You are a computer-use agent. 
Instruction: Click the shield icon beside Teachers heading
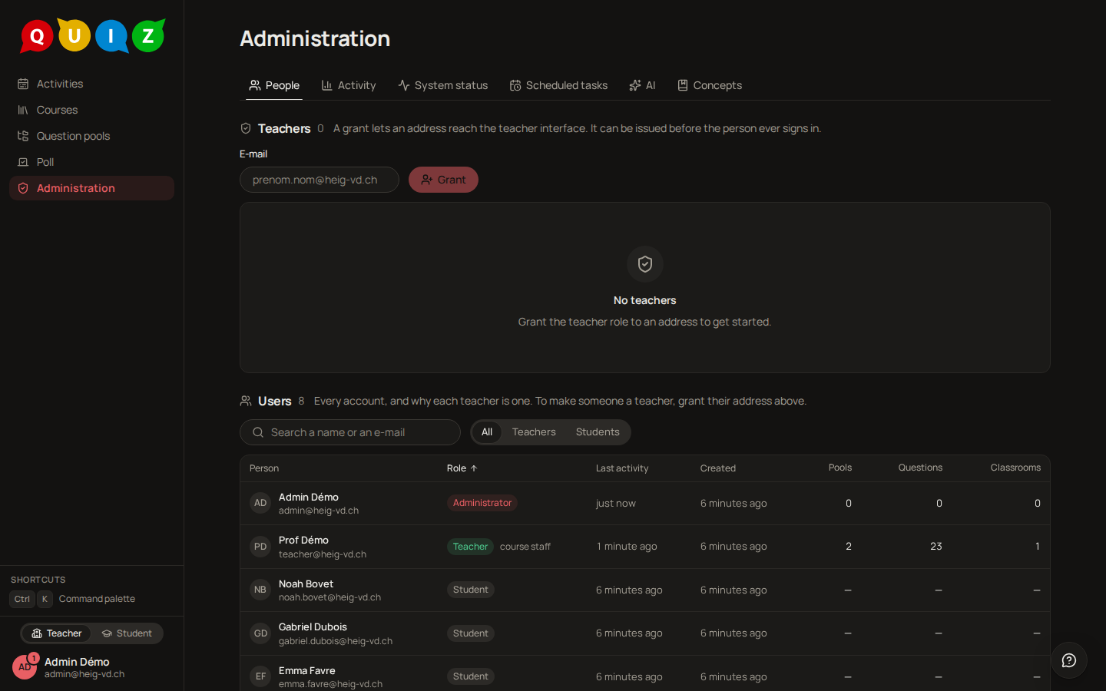[x=246, y=128]
